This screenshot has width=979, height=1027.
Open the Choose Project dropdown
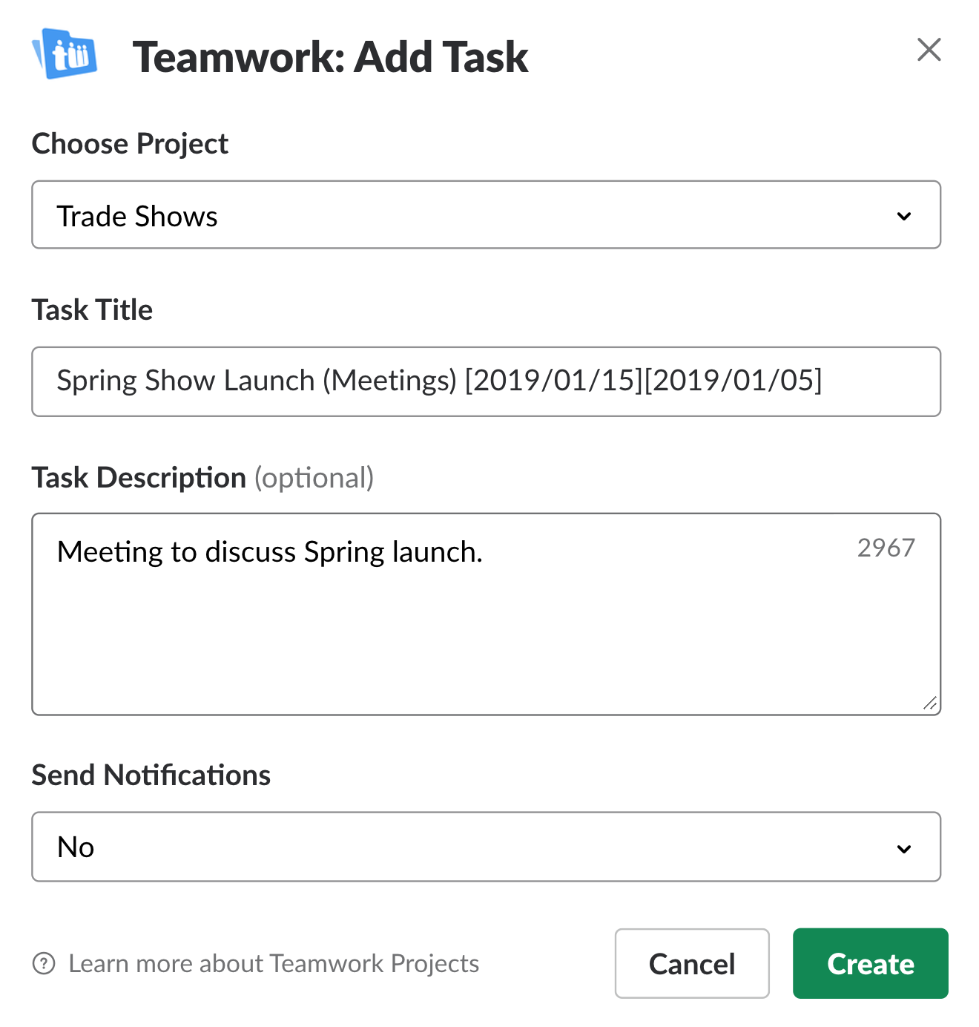[x=486, y=214]
